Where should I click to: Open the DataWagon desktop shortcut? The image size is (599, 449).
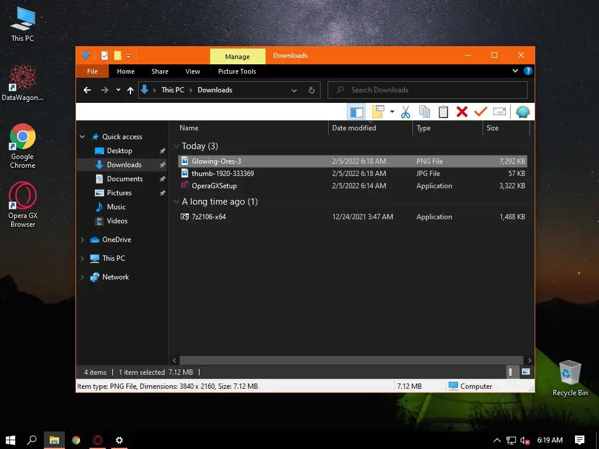[x=23, y=83]
